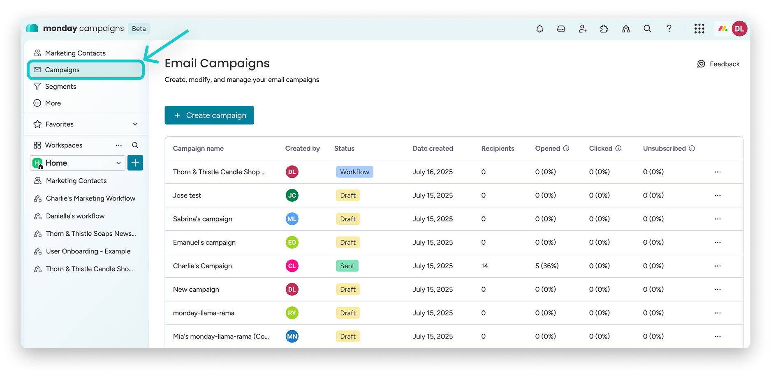Open monday-llama-rama campaign
771x375 pixels.
point(204,313)
